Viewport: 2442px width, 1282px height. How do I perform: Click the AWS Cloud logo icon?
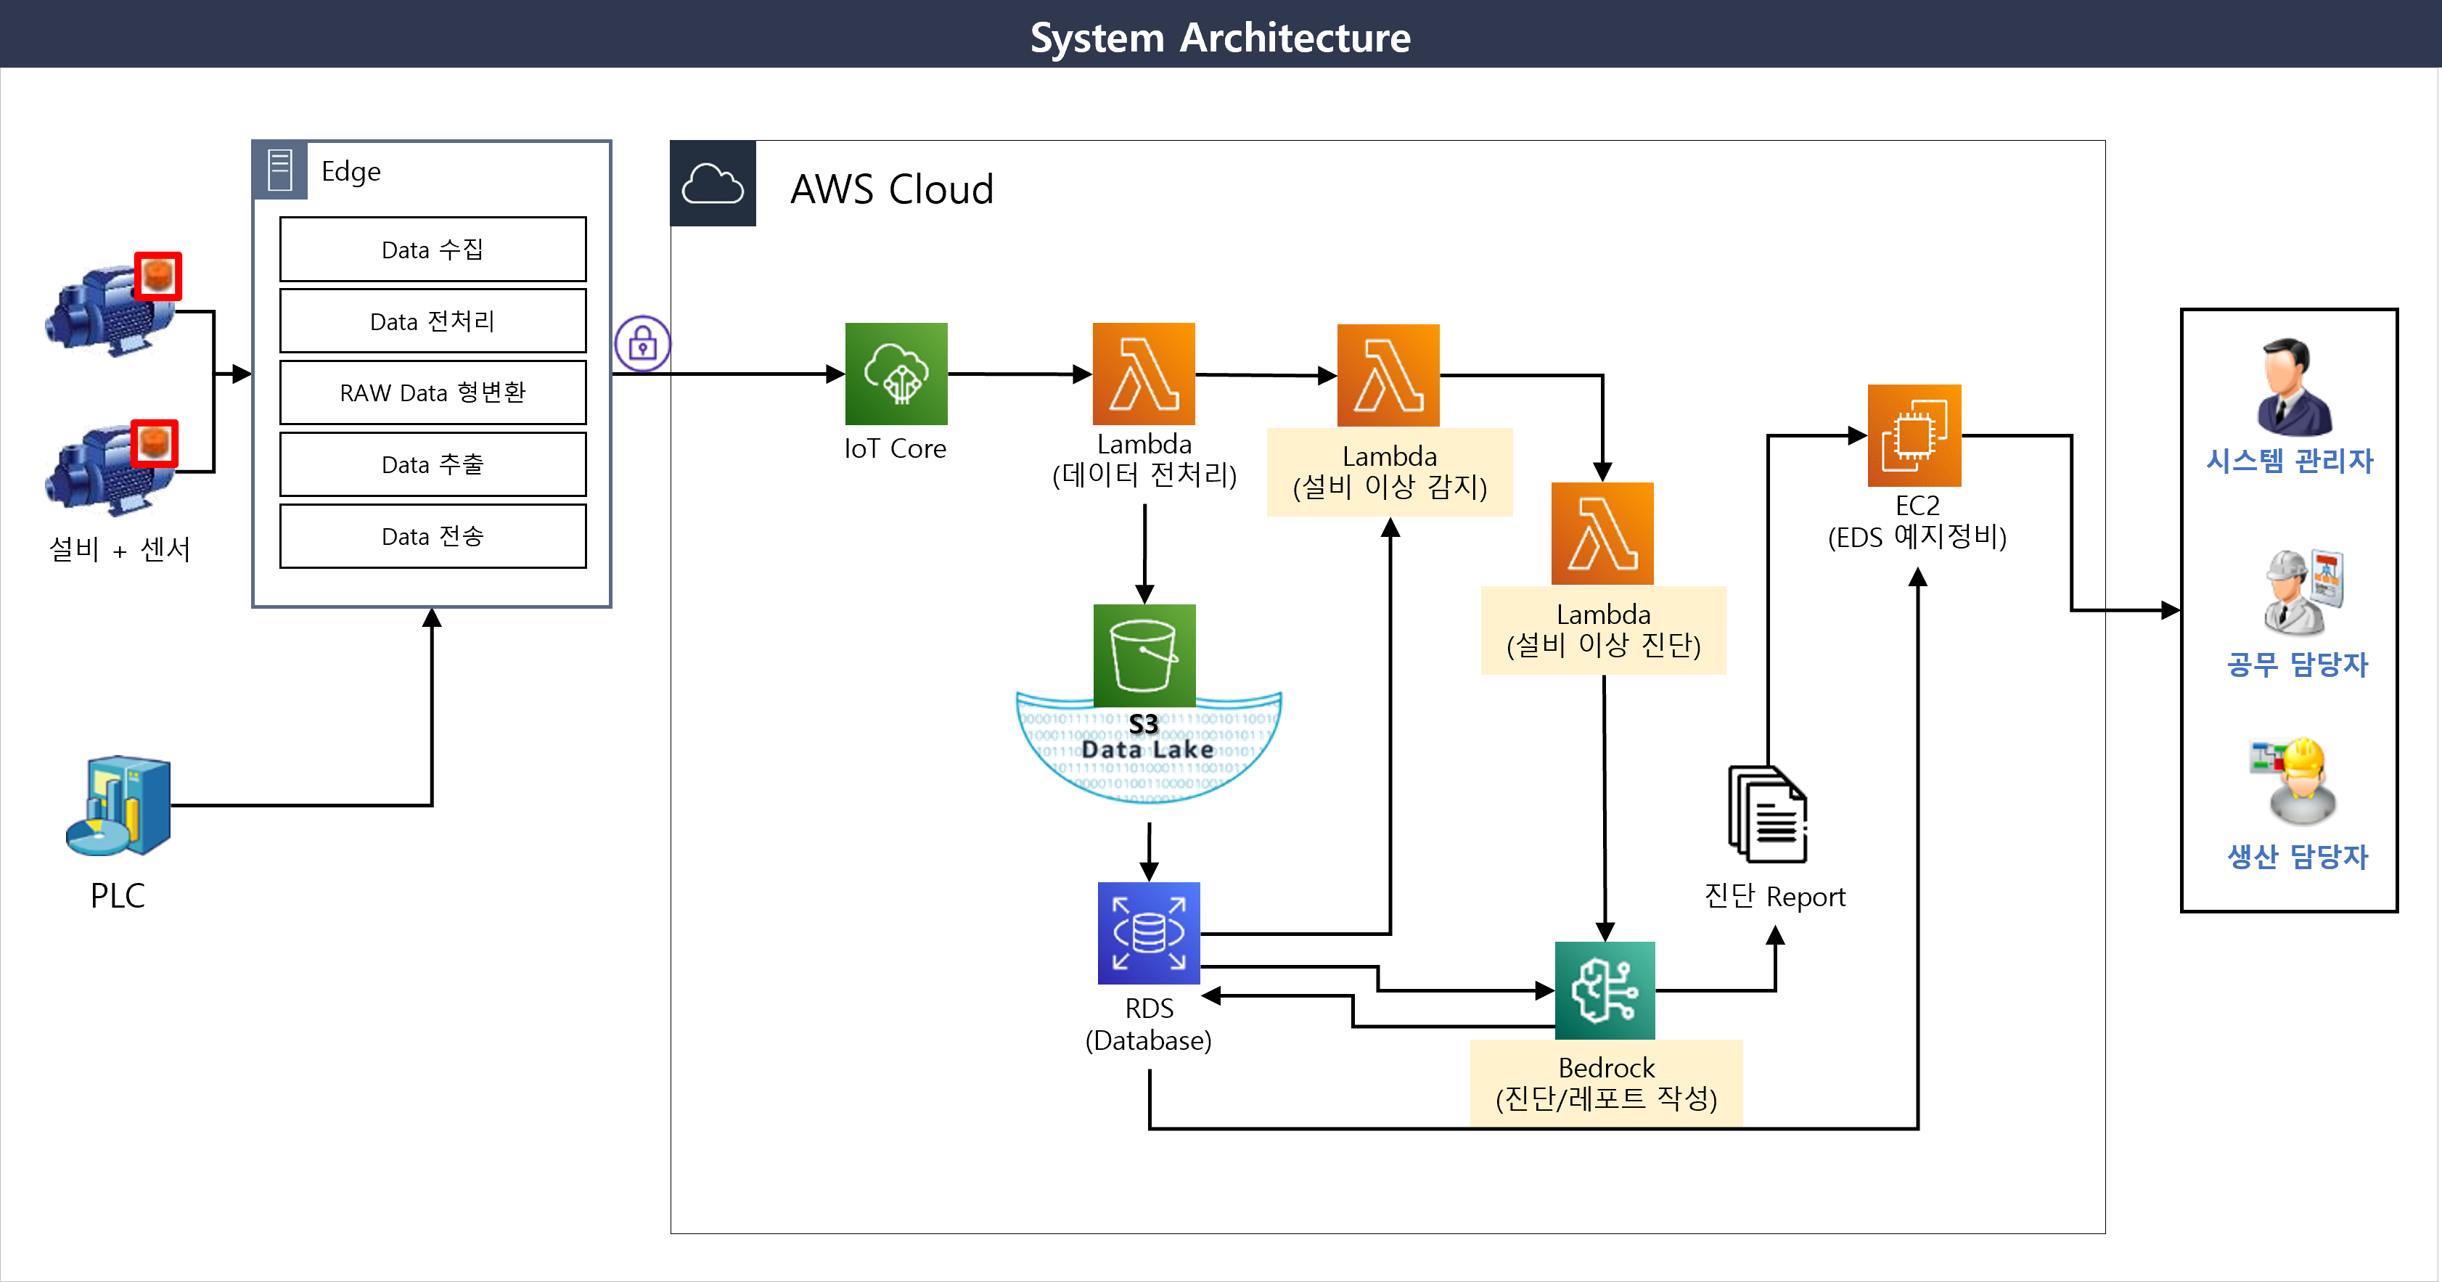point(713,184)
